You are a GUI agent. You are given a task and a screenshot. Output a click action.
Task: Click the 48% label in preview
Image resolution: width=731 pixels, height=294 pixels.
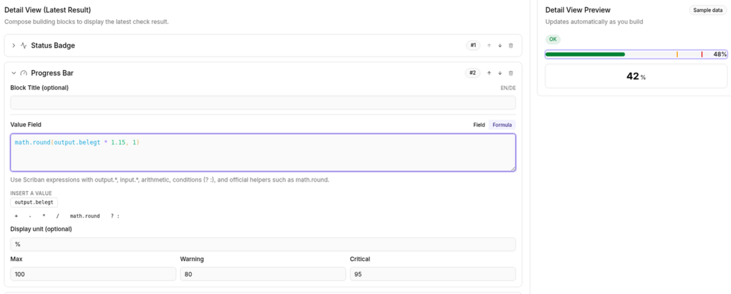click(720, 54)
